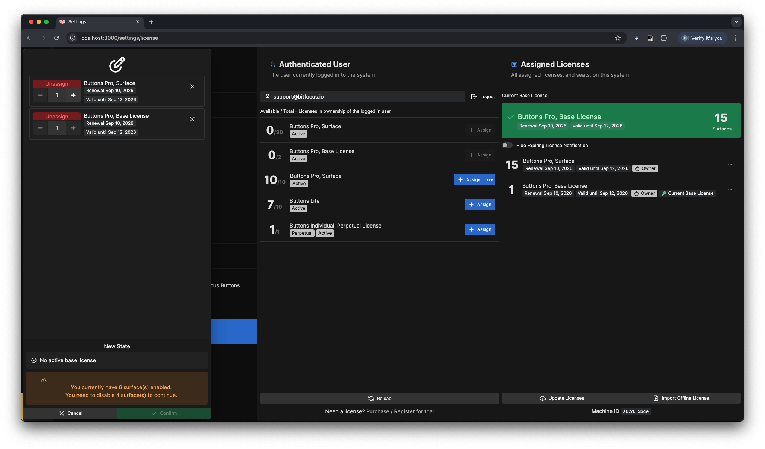This screenshot has height=449, width=765.
Task: Open the Purchase license link
Action: [378, 411]
